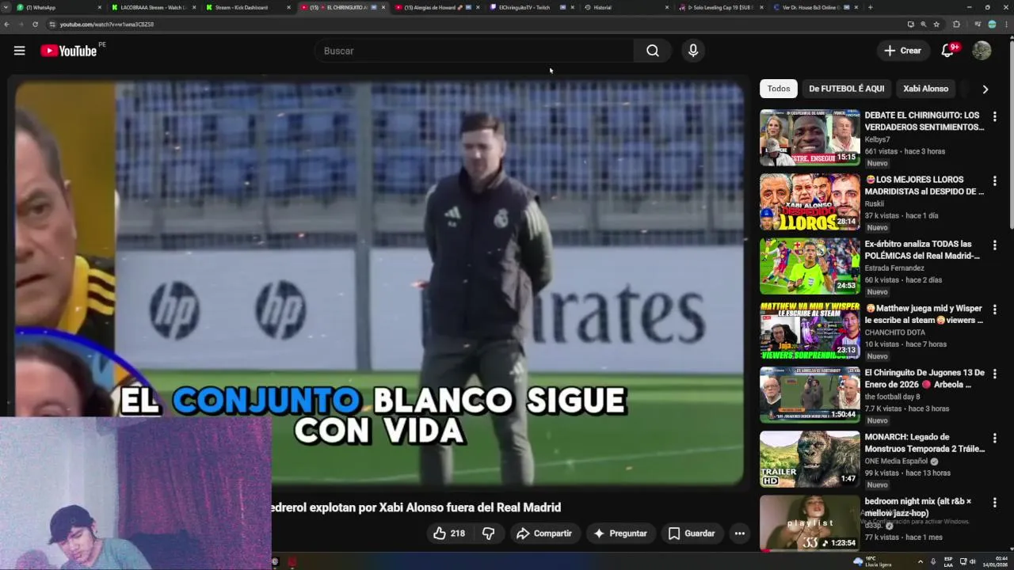Show more filter chips with the right chevron
This screenshot has width=1014, height=570.
(985, 89)
